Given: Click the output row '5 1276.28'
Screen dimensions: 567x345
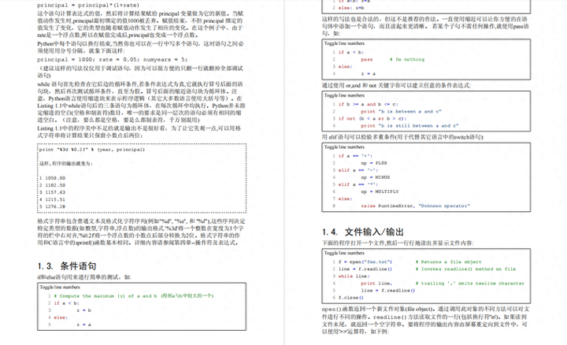Looking at the screenshot, I should point(53,207).
